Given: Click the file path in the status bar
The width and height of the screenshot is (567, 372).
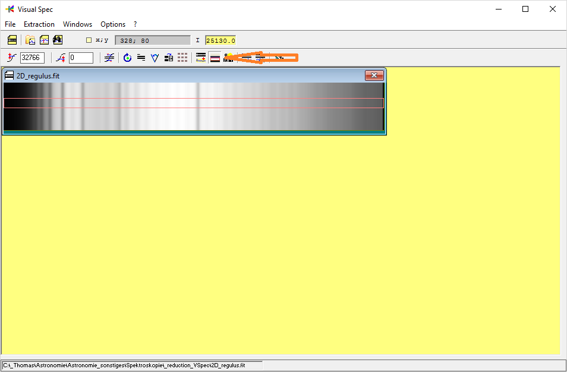Looking at the screenshot, I should coord(131,365).
